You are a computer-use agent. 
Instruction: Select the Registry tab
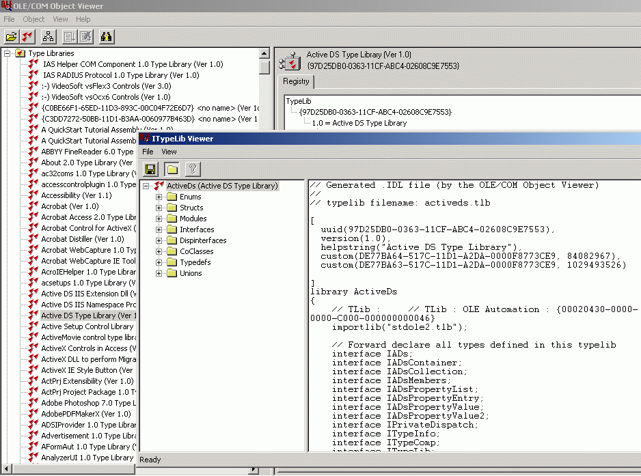pos(296,81)
